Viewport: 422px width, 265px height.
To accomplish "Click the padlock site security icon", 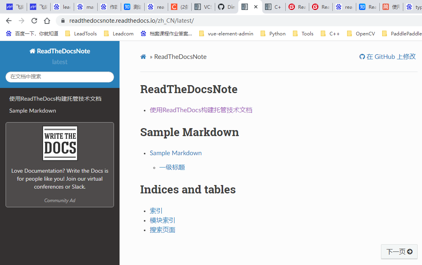I will tap(63, 21).
